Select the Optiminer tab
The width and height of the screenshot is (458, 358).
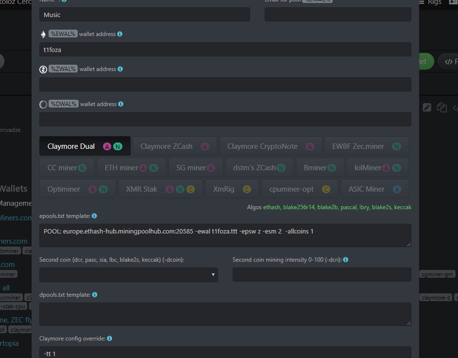pyautogui.click(x=77, y=189)
